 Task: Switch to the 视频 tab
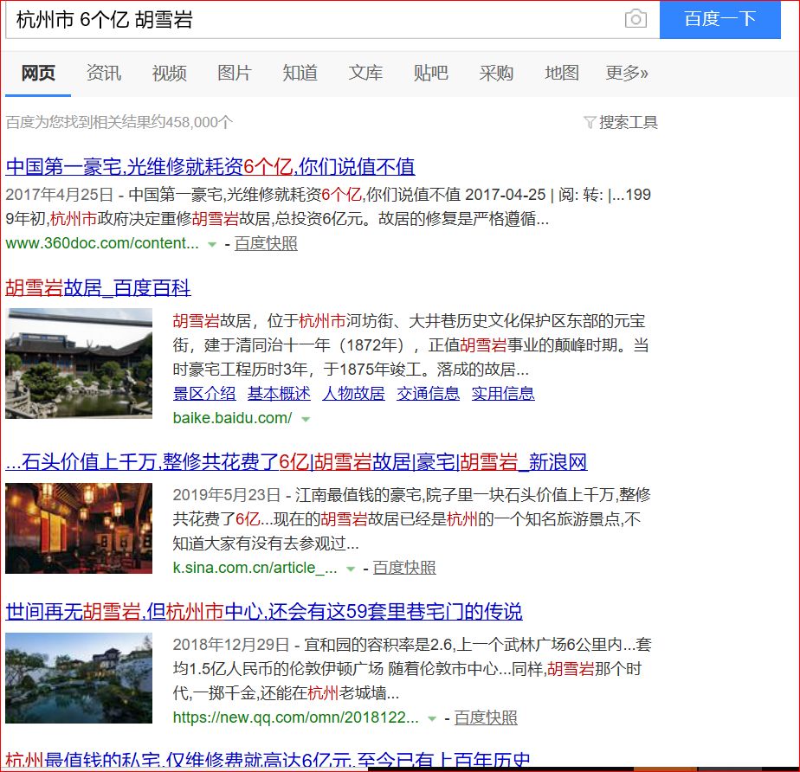point(169,73)
